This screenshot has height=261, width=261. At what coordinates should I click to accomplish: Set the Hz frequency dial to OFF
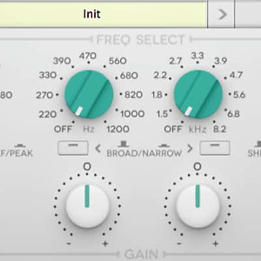pyautogui.click(x=63, y=129)
